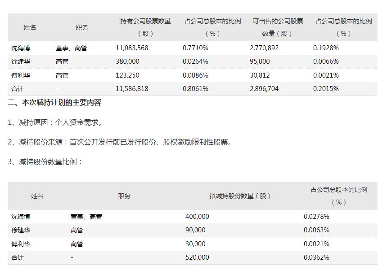The height and width of the screenshot is (270, 387).
Task: Click the heading 二、本次减持计划的主要内容
Action: coord(54,103)
